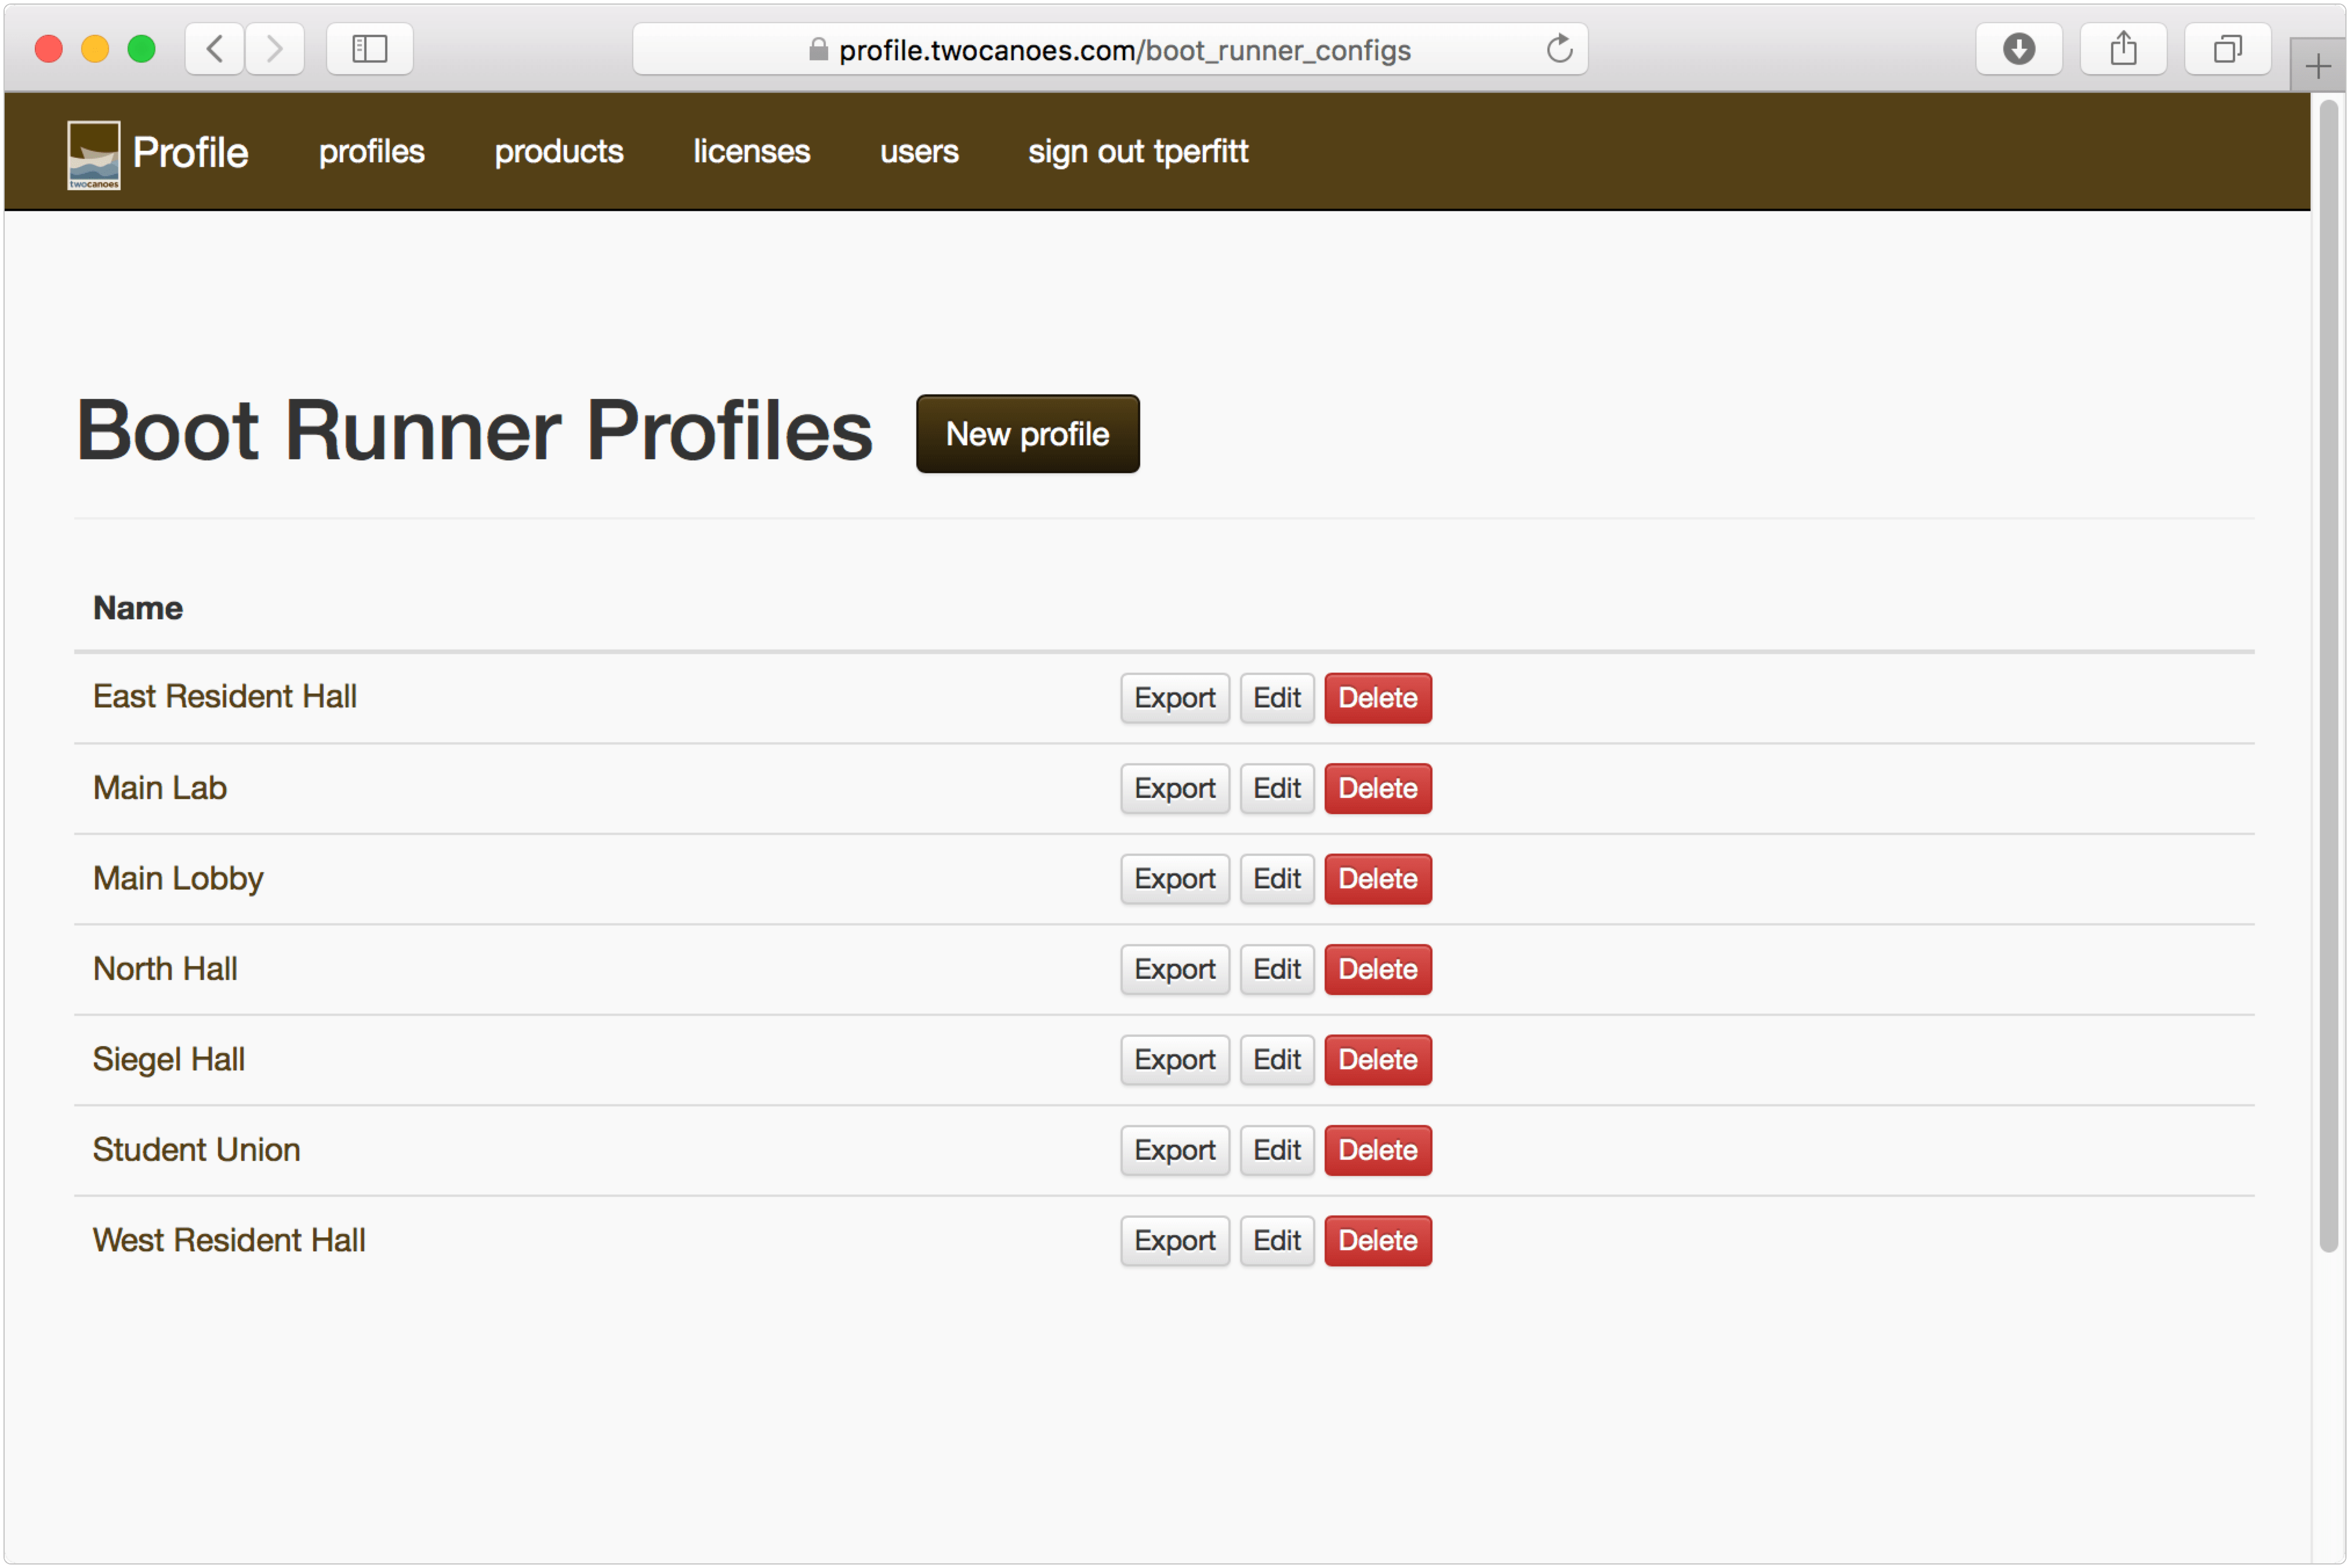Open the Siegel Hall profile link
Viewport: 2350px width, 1568px height.
point(169,1059)
